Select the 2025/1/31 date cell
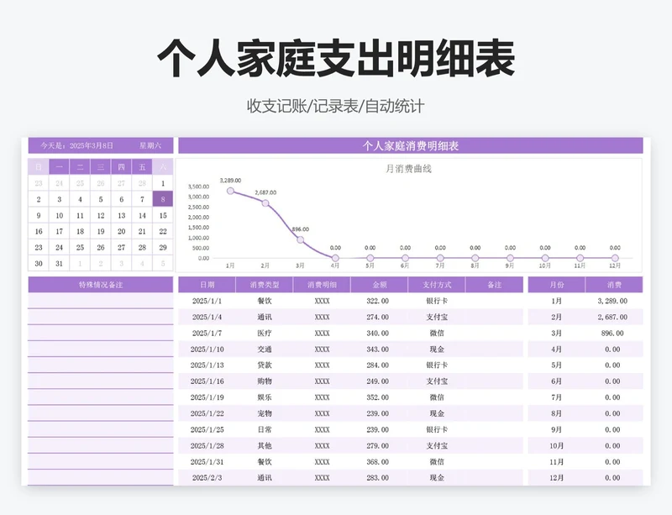This screenshot has width=672, height=515. 207,462
